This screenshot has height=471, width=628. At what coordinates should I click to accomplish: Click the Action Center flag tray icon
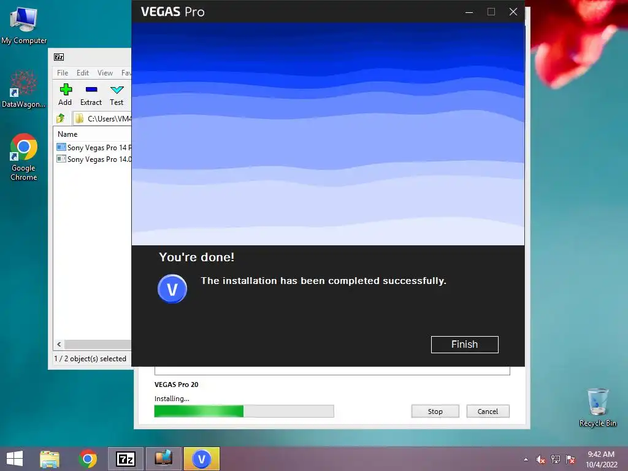tap(570, 459)
